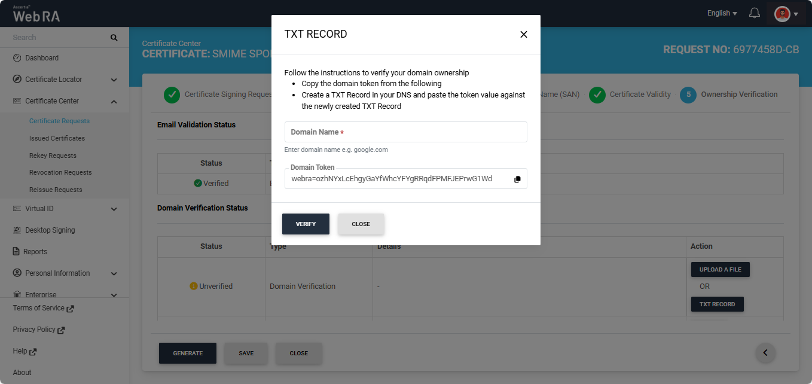Click the green check on Certificate Signing Request step

(172, 95)
